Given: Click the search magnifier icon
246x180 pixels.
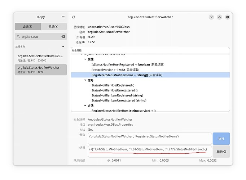Looking at the screenshot, I should point(18,37).
